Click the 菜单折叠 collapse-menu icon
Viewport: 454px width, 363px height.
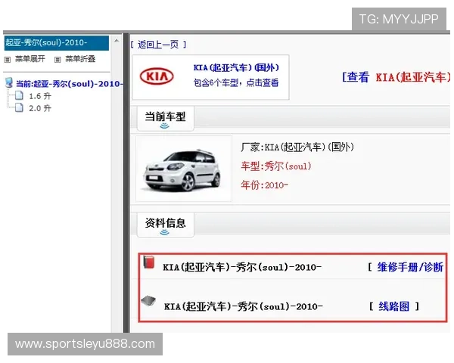click(58, 60)
